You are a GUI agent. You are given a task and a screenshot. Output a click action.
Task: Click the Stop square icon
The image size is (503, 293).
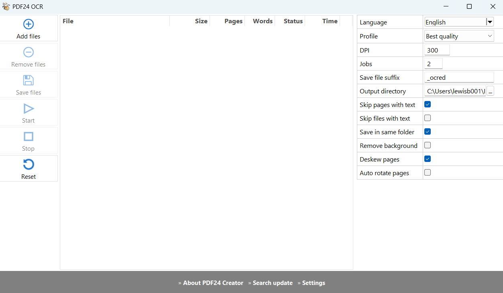coord(29,137)
